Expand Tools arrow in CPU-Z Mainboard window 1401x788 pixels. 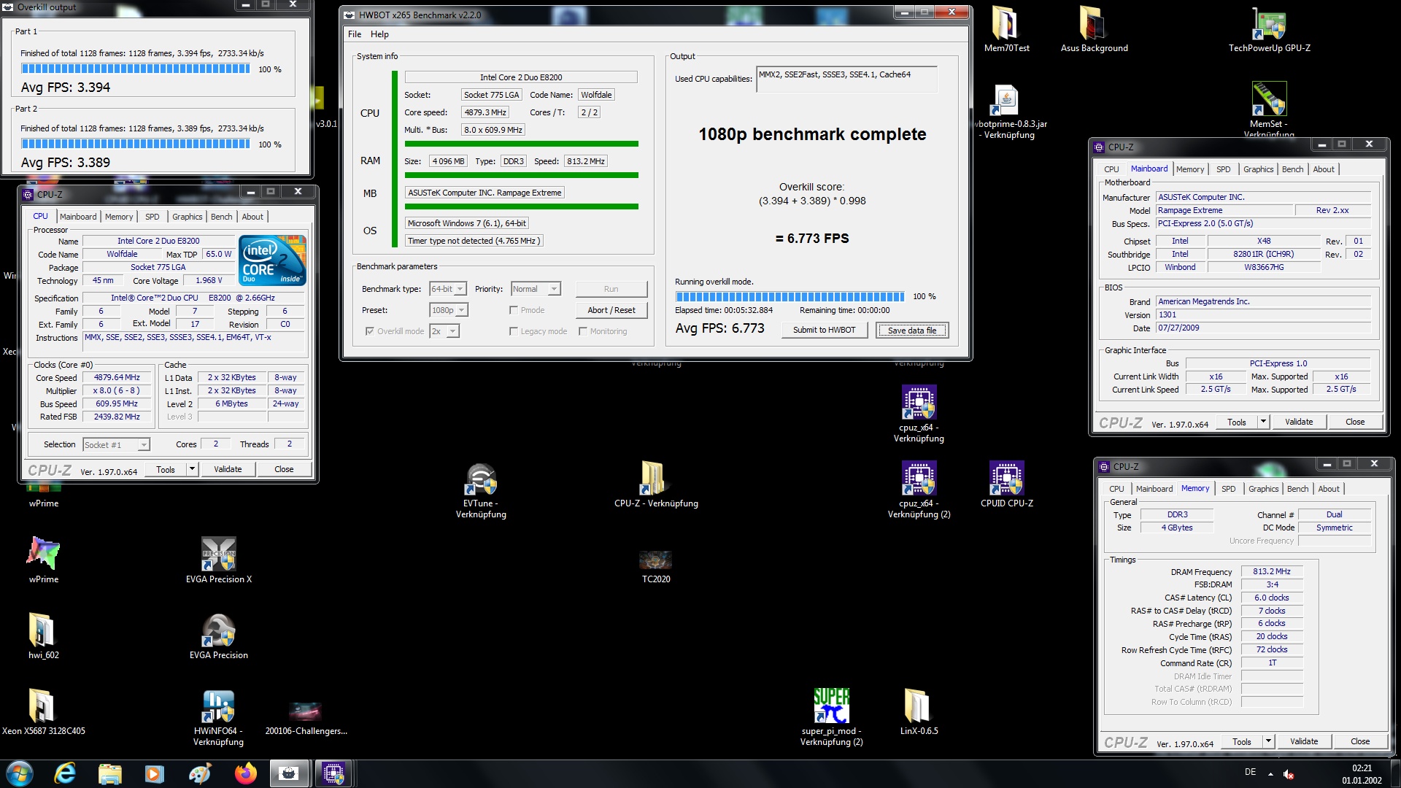pyautogui.click(x=1263, y=422)
